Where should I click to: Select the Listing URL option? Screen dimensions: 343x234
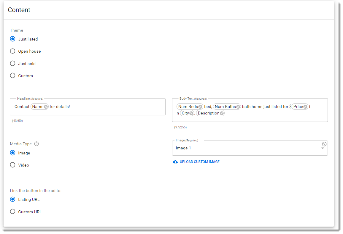[12, 199]
